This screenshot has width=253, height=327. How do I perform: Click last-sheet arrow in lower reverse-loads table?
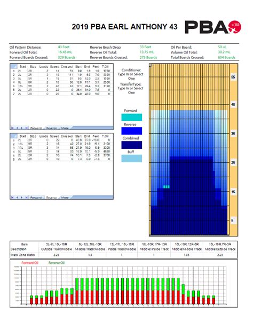(27, 197)
